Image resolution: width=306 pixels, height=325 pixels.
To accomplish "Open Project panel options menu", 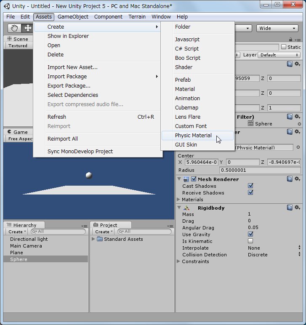I will pyautogui.click(x=170, y=226).
